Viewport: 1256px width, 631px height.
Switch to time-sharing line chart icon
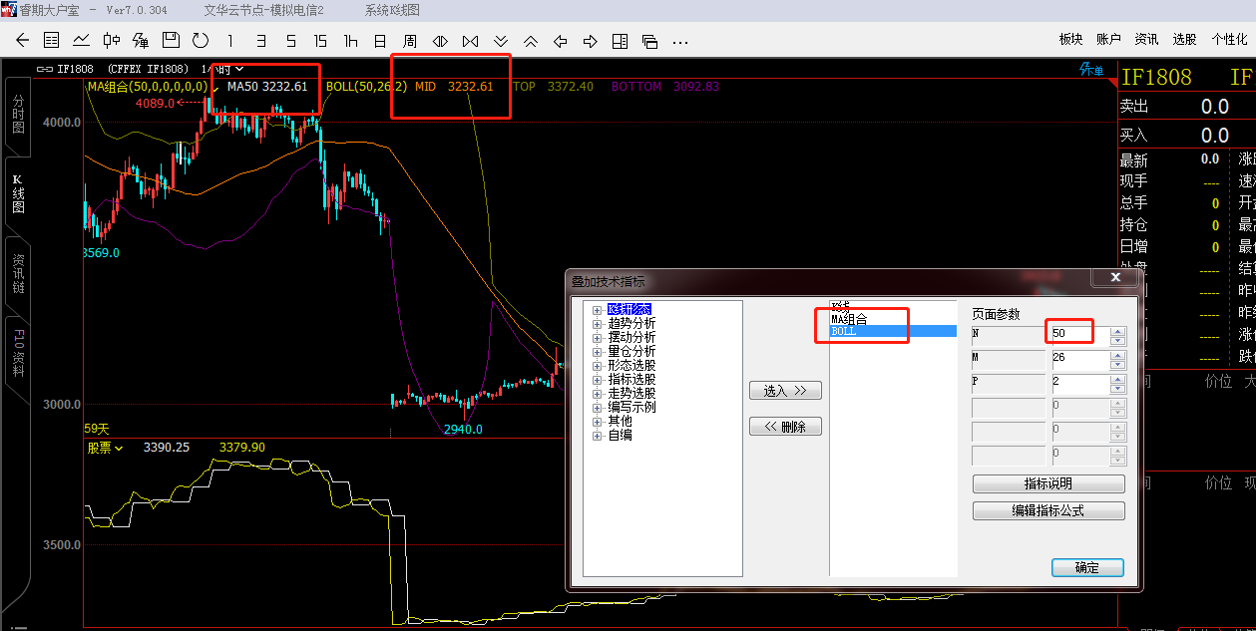[x=82, y=41]
